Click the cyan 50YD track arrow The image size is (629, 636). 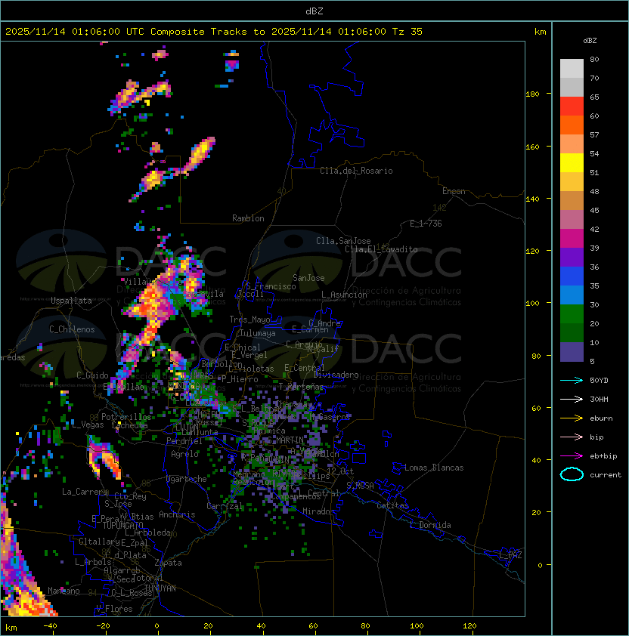[x=572, y=380]
